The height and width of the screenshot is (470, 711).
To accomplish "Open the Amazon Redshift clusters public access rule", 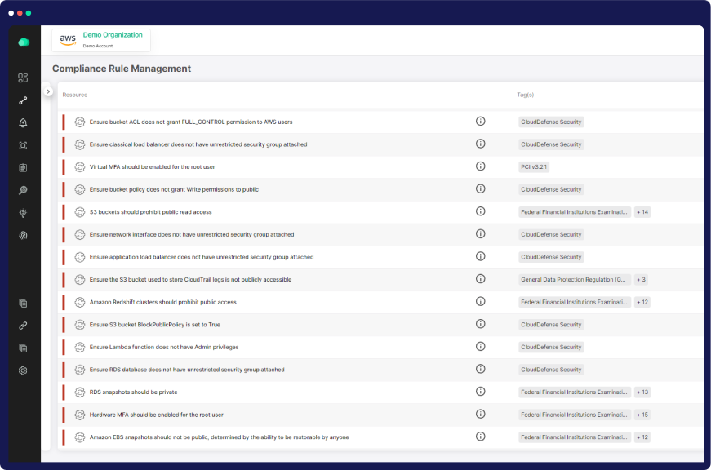I will [x=162, y=302].
